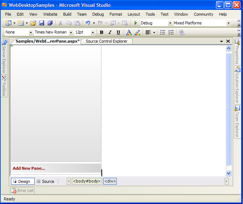
Task: Click the Undo arrow icon
Action: pyautogui.click(x=88, y=23)
